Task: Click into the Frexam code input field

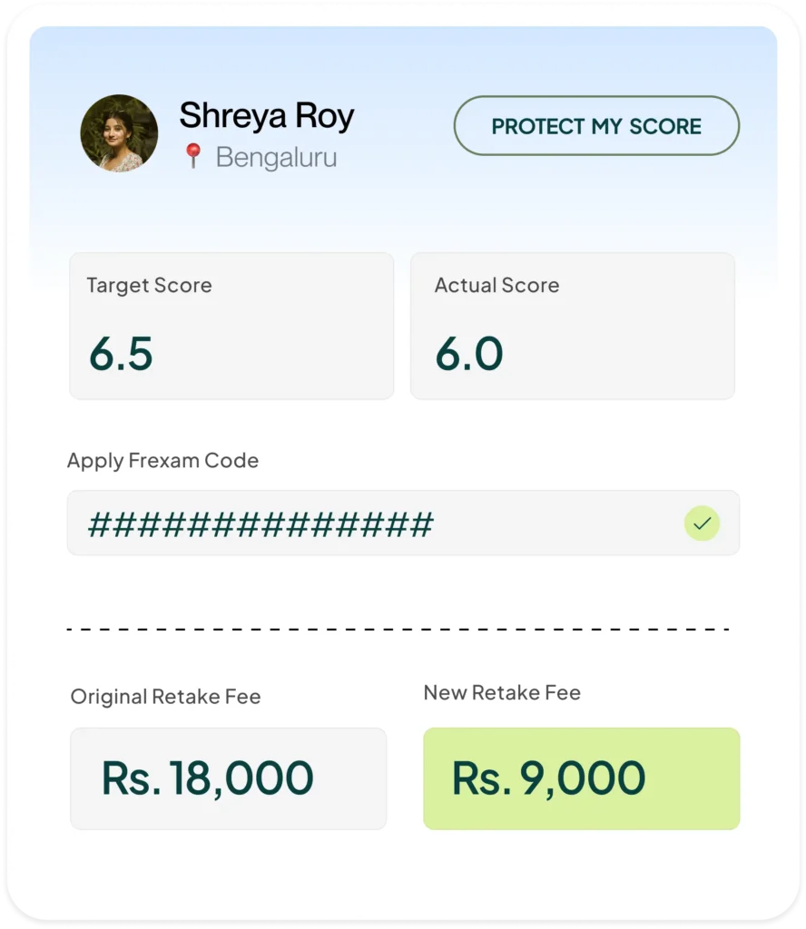Action: pyautogui.click(x=363, y=523)
